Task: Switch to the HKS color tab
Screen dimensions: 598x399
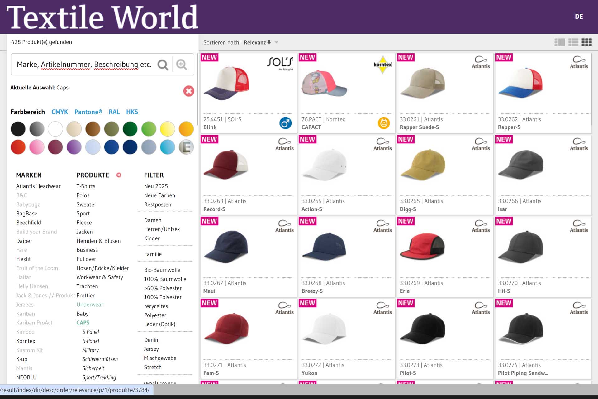Action: point(132,112)
